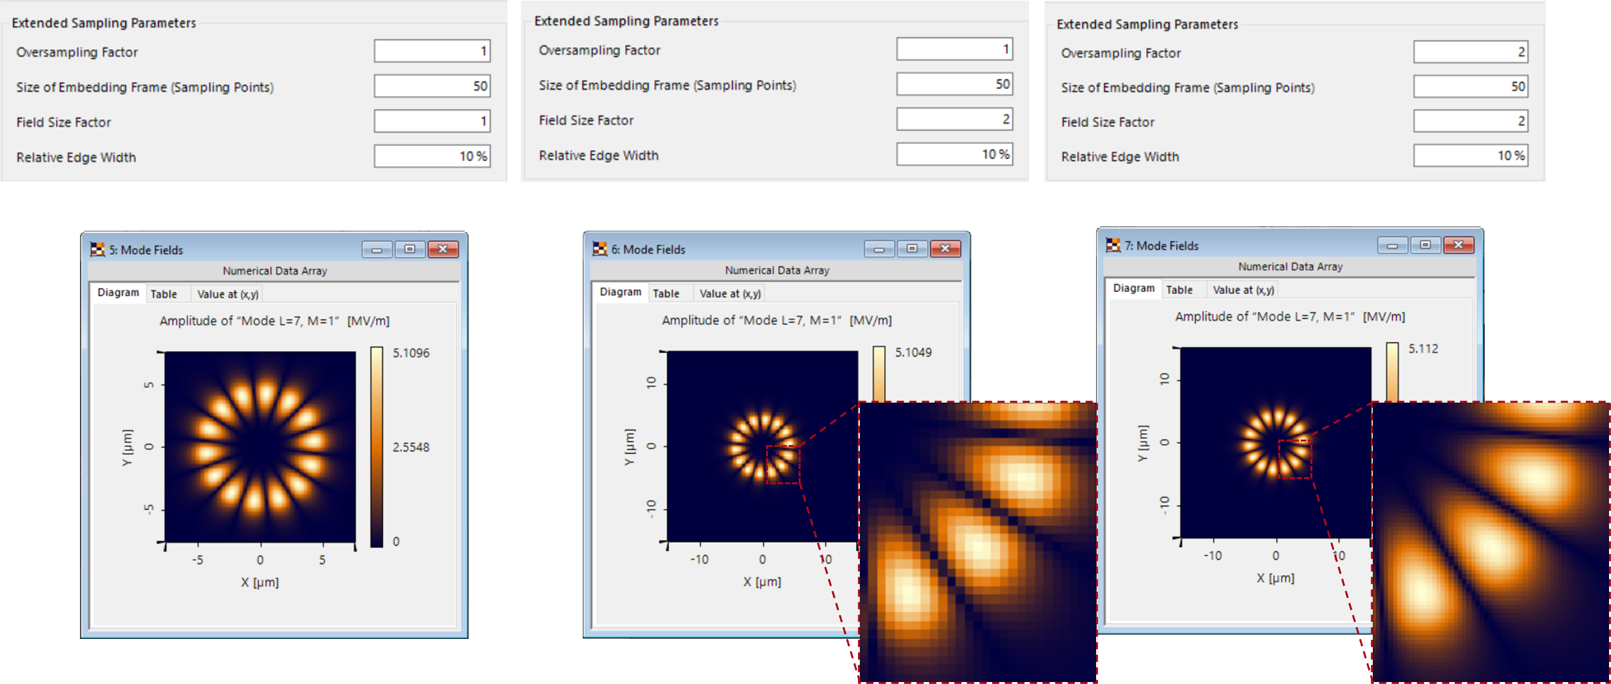Maximize the 6: Mode Fields window
The height and width of the screenshot is (684, 1611).
[912, 249]
